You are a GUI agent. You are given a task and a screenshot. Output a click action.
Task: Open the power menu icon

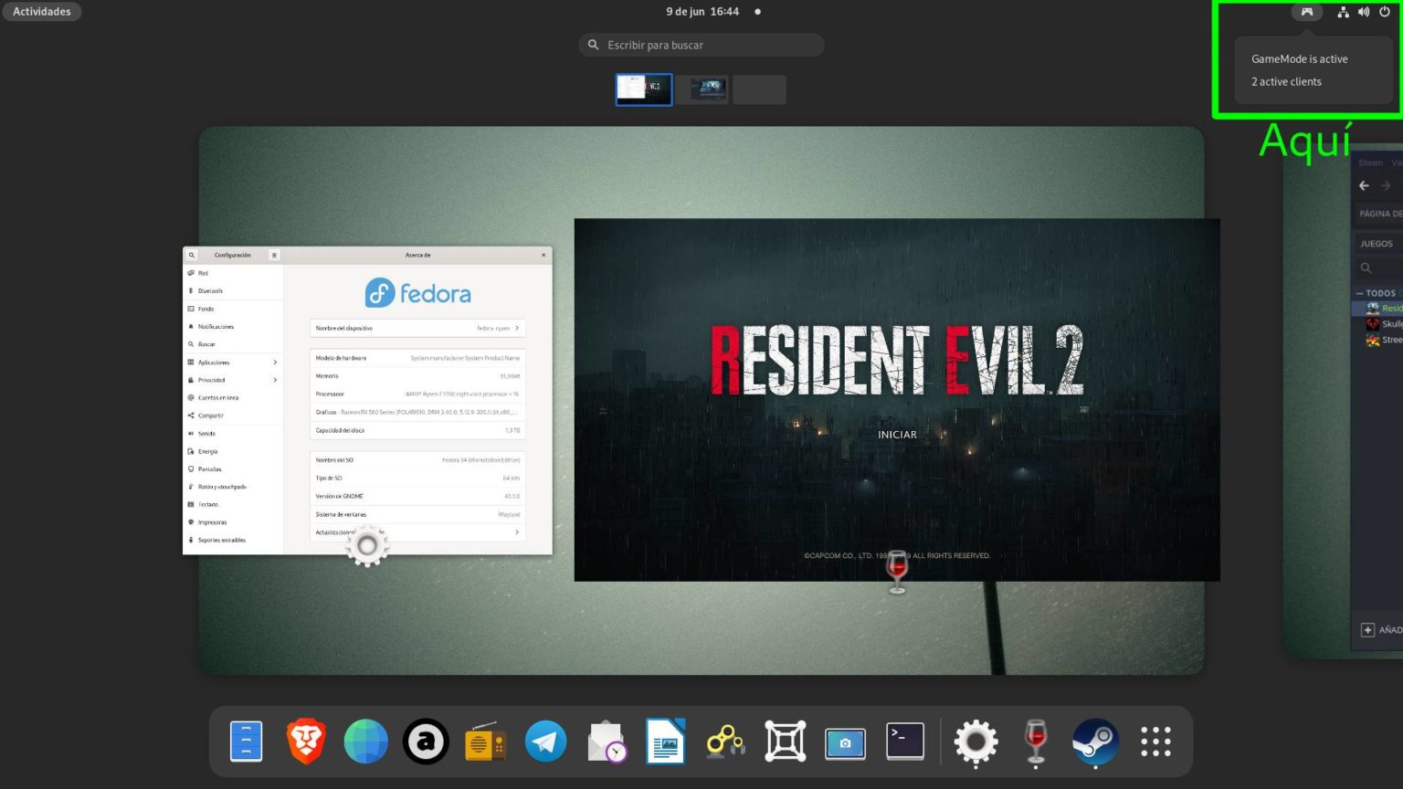1385,12
